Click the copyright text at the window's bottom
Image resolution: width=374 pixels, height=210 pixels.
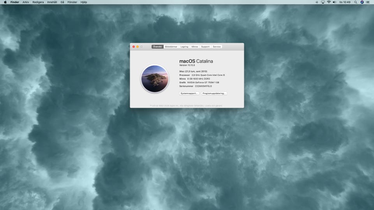click(186, 105)
